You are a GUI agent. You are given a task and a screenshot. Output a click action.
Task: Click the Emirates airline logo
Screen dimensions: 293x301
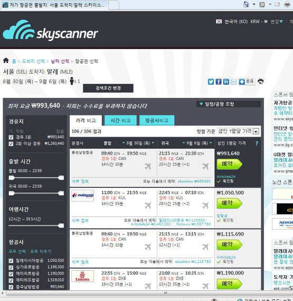(x=82, y=276)
